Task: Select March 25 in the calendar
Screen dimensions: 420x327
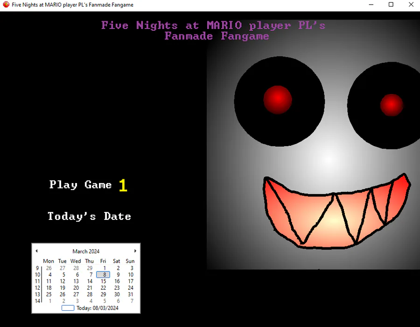Action: [x=49, y=294]
